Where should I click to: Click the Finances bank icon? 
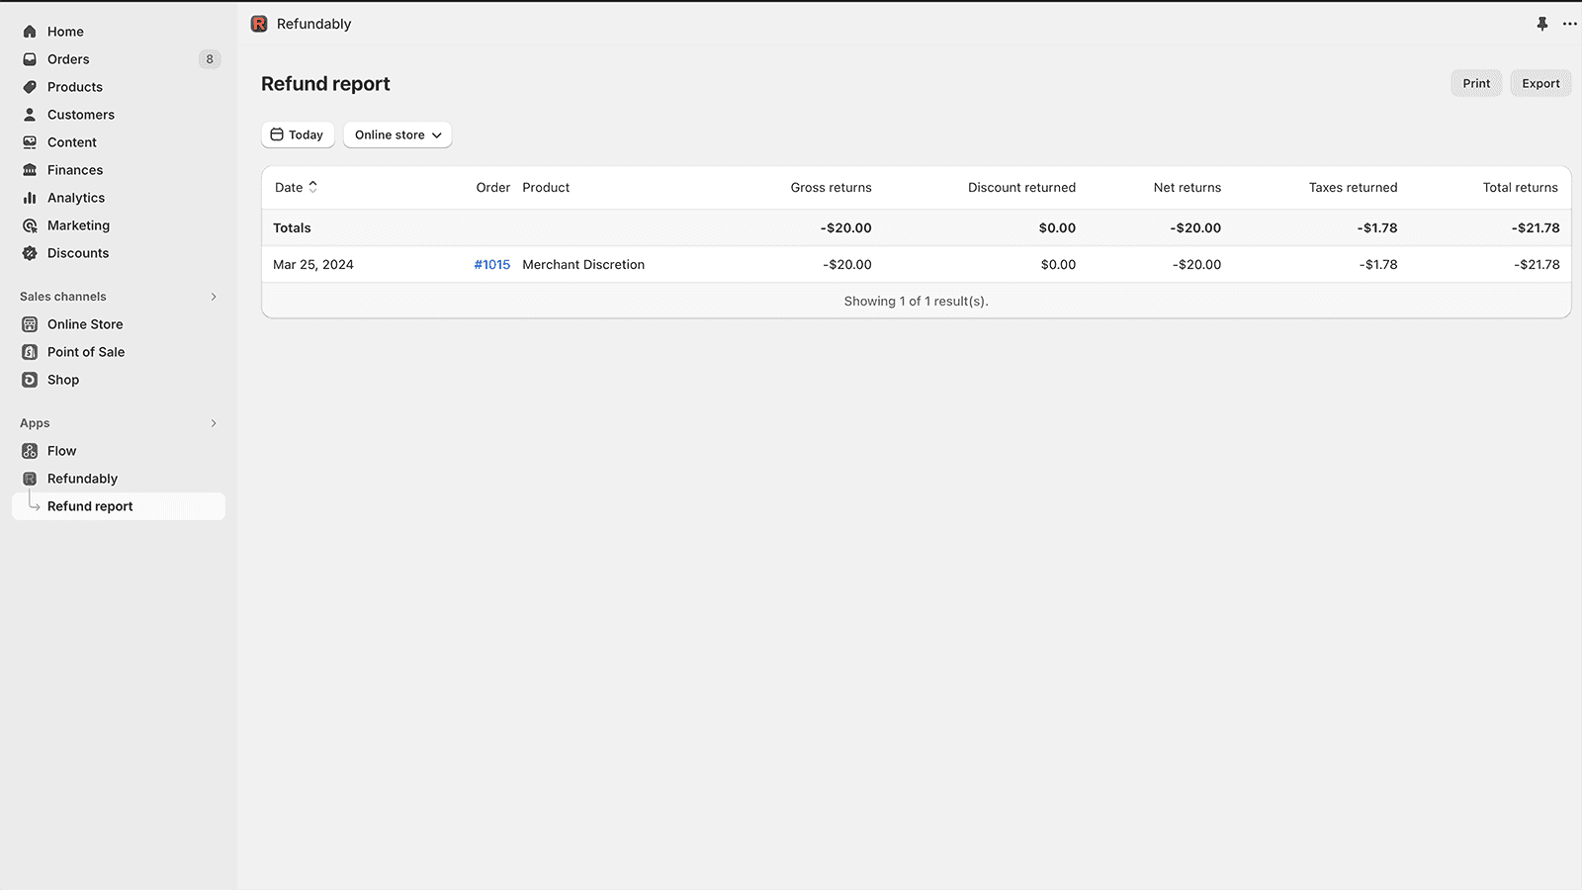click(x=30, y=170)
